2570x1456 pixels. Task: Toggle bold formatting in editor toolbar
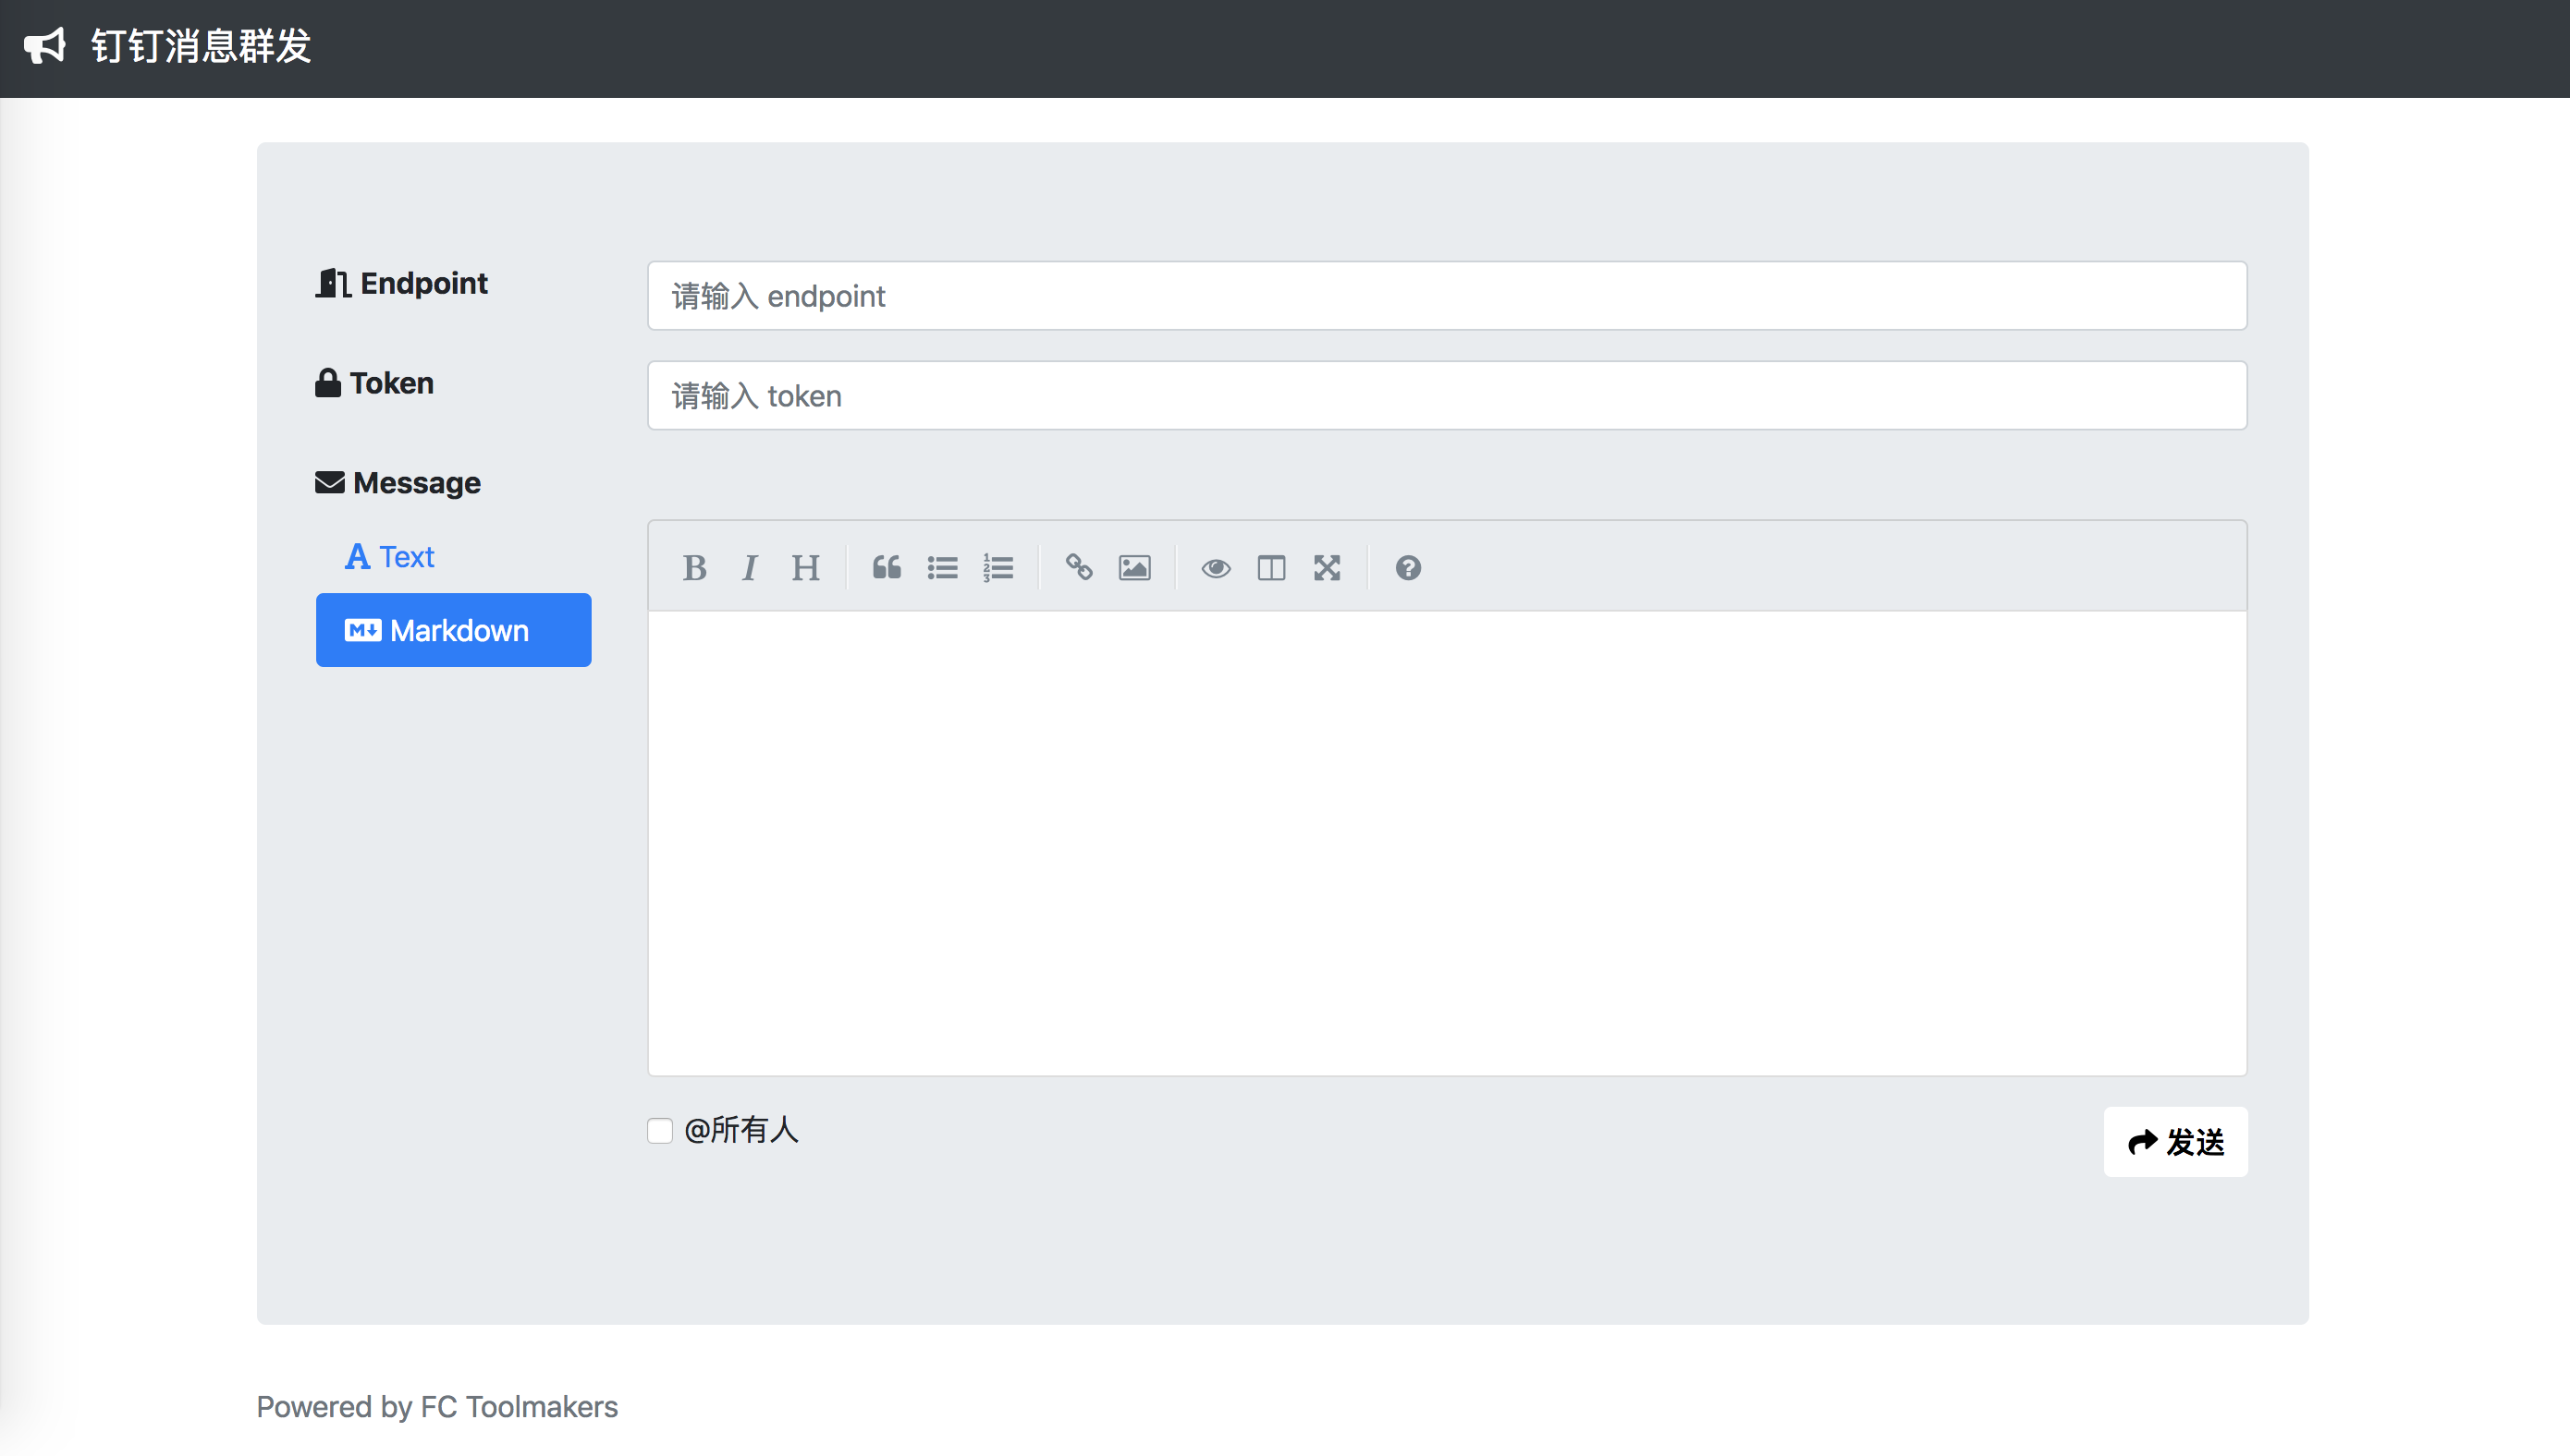pyautogui.click(x=694, y=568)
